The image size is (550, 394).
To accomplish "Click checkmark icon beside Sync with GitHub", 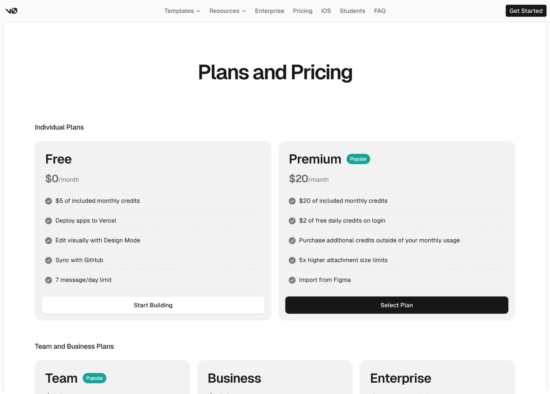I will coord(48,260).
